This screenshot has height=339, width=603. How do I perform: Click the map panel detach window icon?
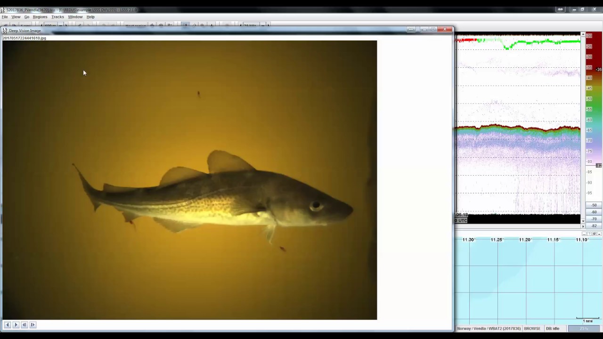pyautogui.click(x=594, y=234)
